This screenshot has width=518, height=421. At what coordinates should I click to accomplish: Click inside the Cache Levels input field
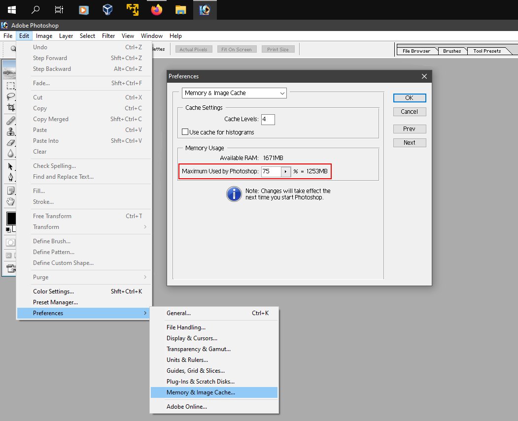point(268,119)
